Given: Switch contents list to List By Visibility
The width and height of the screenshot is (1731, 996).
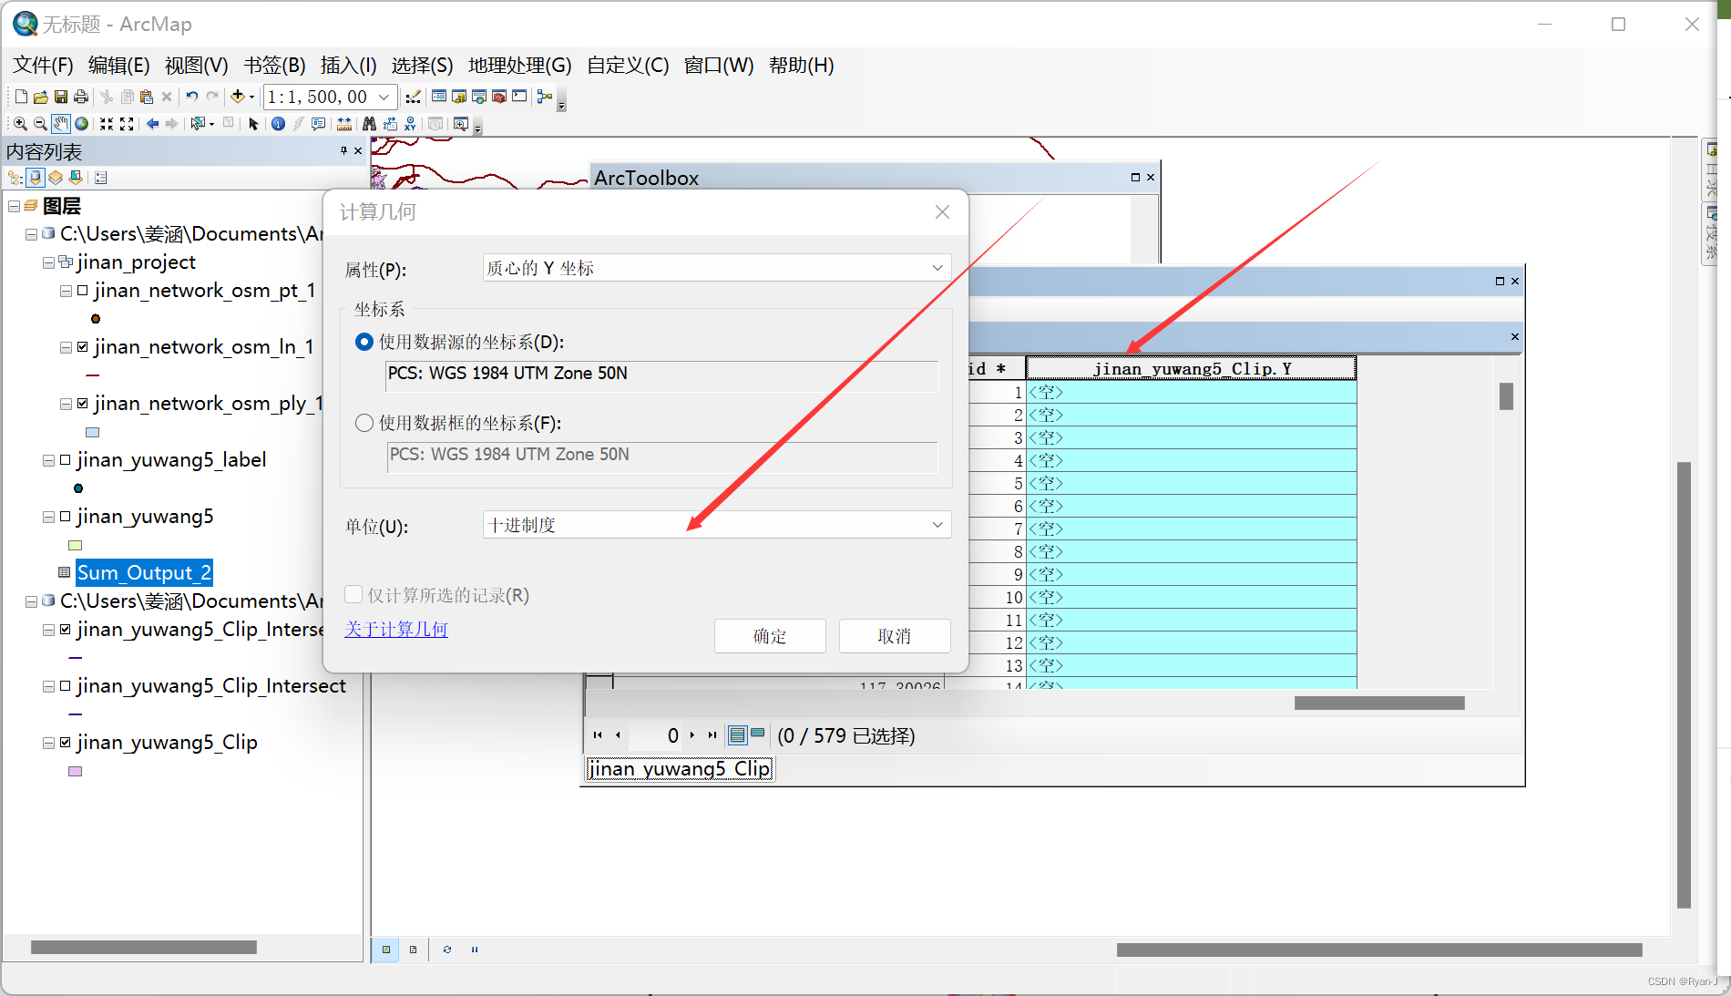Looking at the screenshot, I should pos(56,178).
